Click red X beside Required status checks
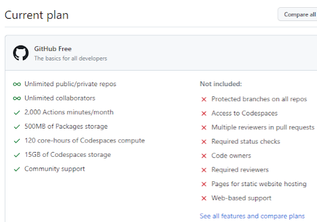This screenshot has width=317, height=222. pos(204,142)
